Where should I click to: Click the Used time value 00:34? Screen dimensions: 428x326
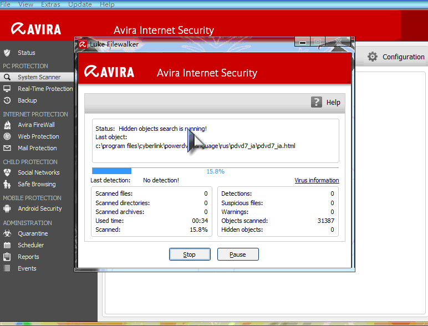(x=200, y=221)
